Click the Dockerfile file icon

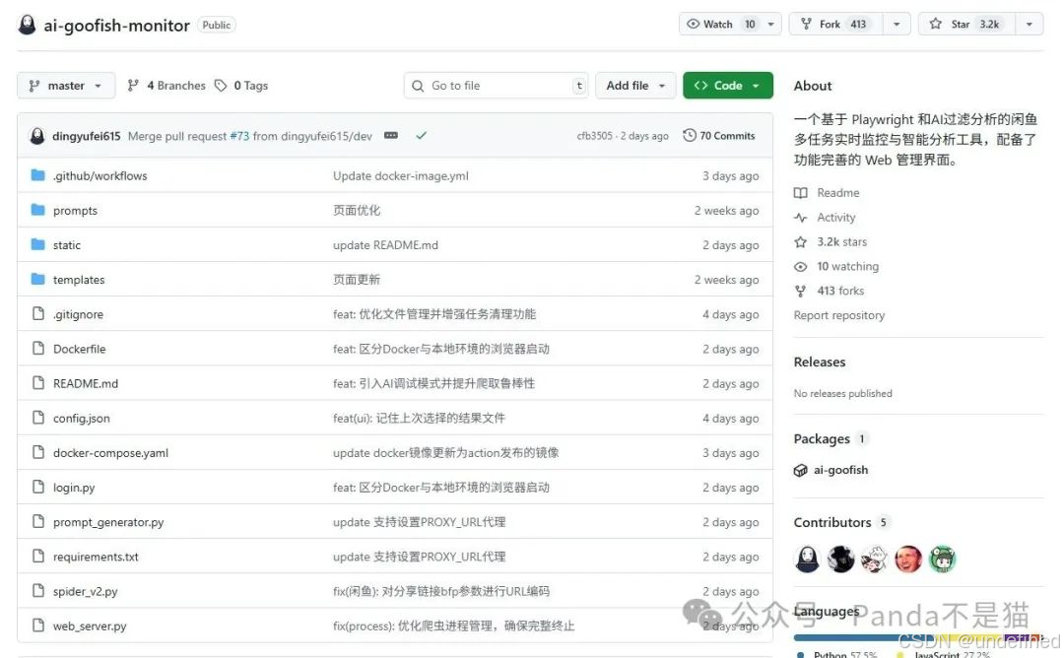38,349
